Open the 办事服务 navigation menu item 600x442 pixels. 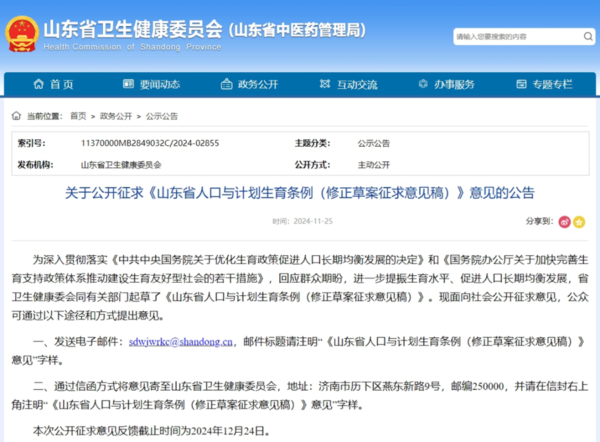[454, 84]
